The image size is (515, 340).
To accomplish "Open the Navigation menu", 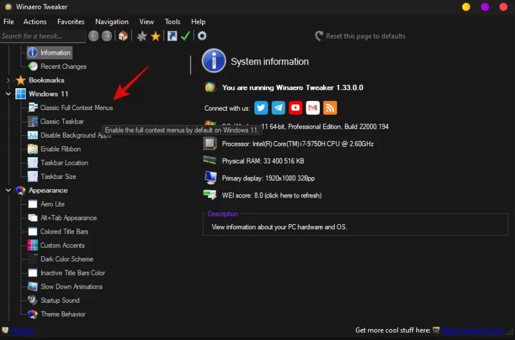I will [111, 22].
